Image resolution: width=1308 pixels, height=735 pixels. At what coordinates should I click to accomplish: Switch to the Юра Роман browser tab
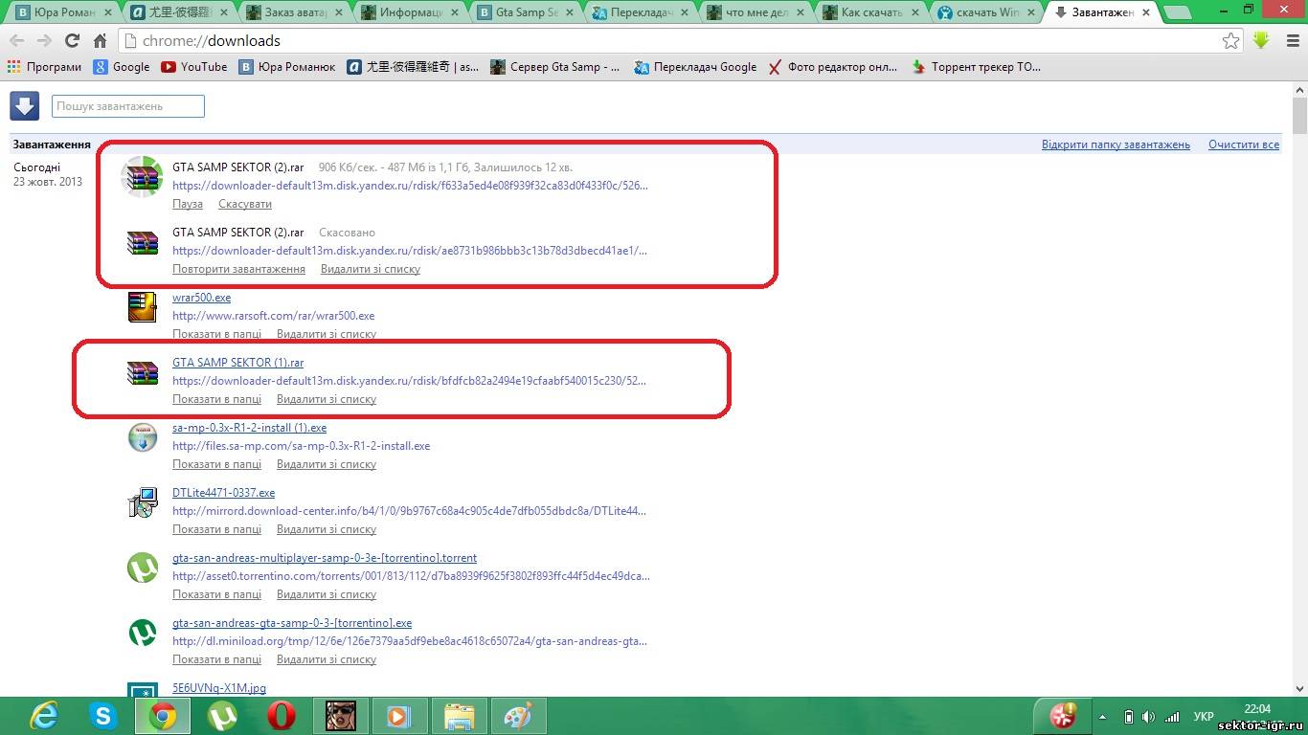[66, 13]
